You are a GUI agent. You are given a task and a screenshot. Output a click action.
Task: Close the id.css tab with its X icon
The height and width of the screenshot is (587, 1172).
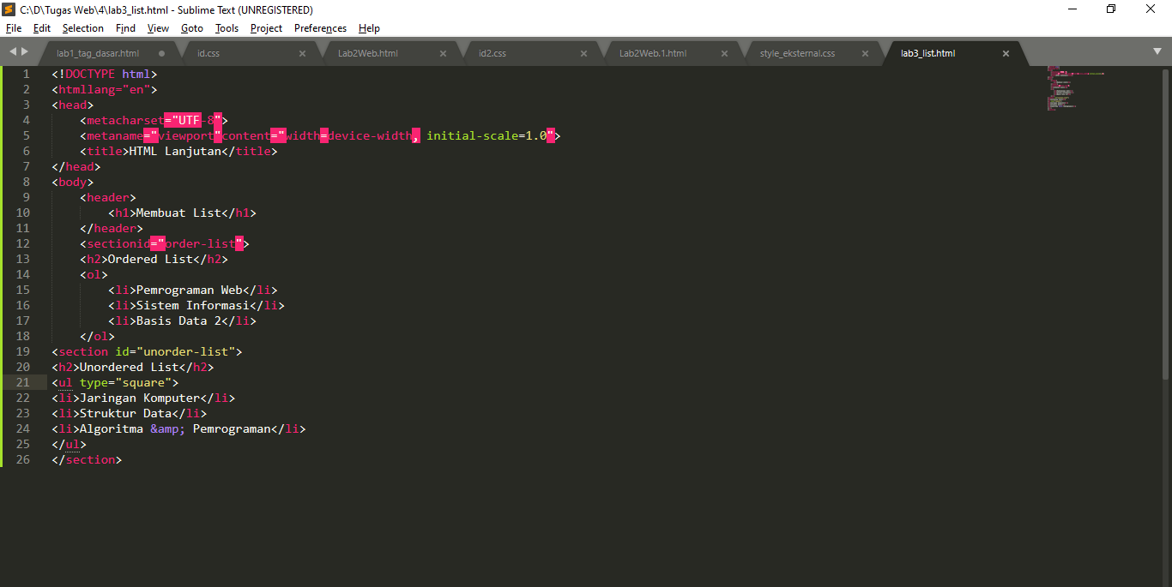[x=302, y=52]
